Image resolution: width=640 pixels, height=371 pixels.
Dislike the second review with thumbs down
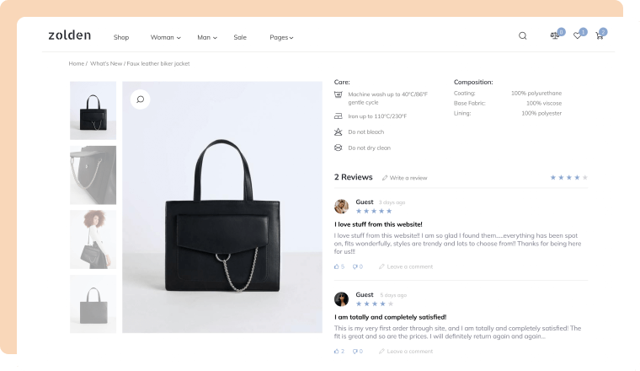(356, 351)
